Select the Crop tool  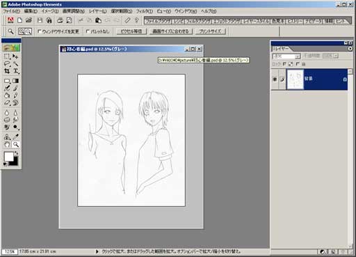tap(7, 71)
